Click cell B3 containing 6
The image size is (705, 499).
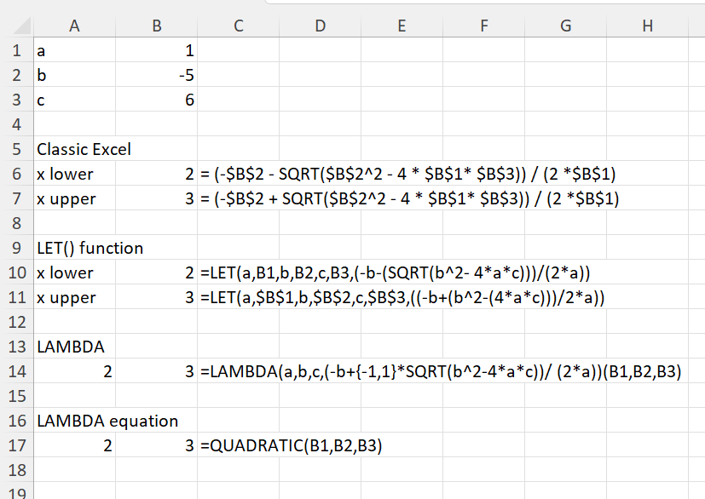[x=157, y=100]
